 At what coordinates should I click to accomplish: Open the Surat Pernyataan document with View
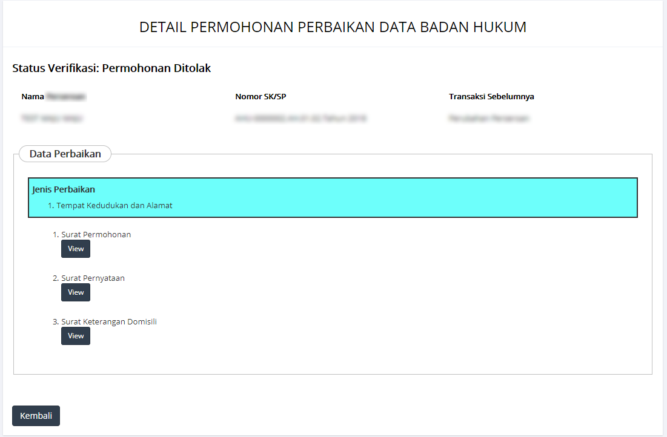76,292
